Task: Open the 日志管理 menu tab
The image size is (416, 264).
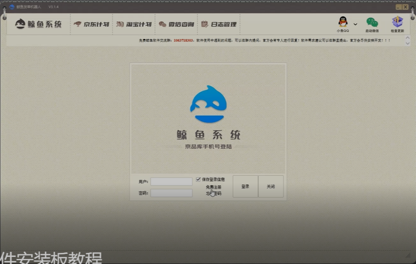Action: [x=219, y=24]
